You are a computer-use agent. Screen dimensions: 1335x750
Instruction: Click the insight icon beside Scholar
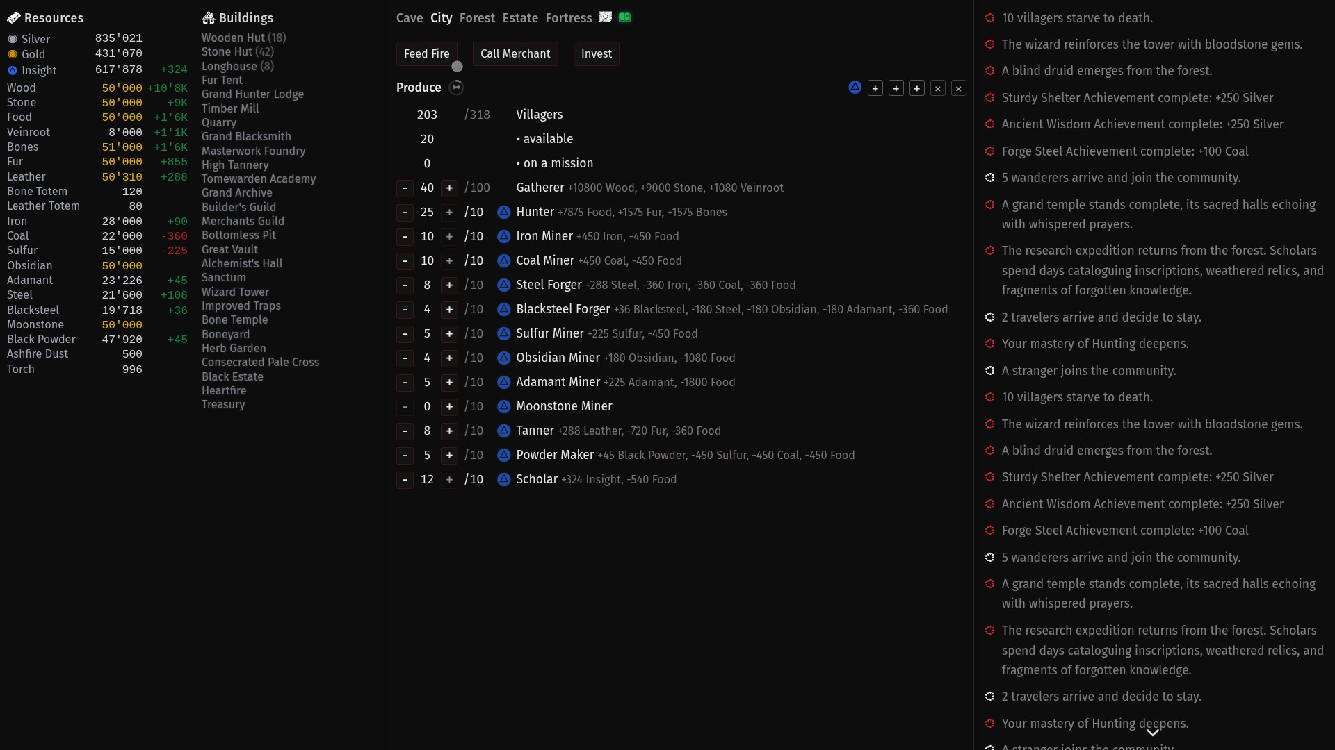pyautogui.click(x=504, y=480)
